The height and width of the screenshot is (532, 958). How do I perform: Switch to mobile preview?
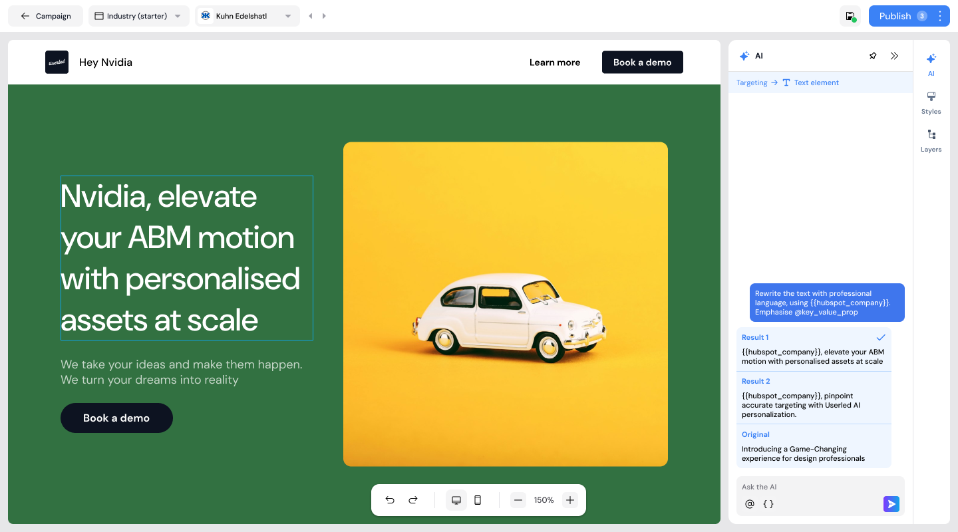[478, 500]
